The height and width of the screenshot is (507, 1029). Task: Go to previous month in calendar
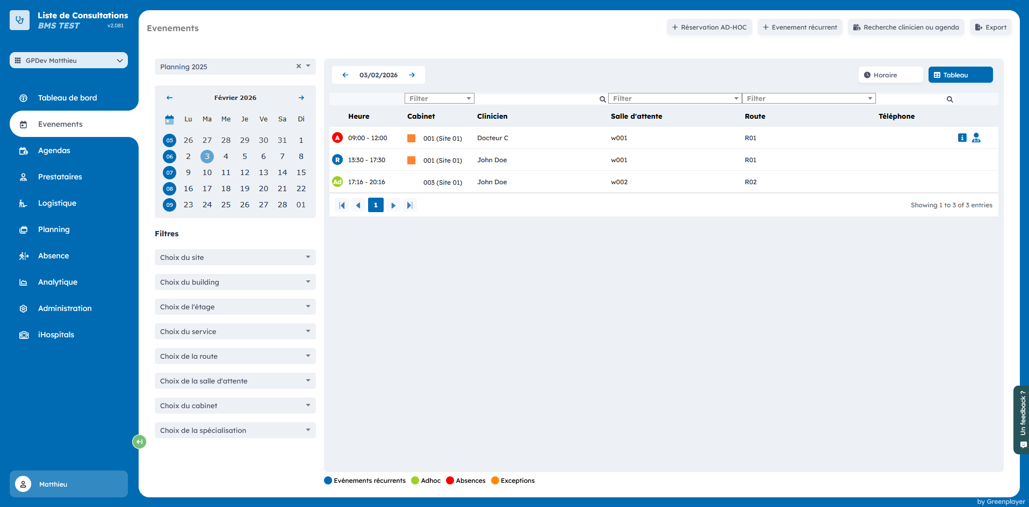coord(169,98)
